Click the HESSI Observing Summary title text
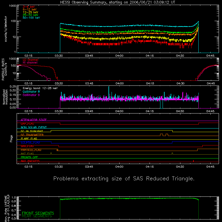The height and width of the screenshot is (222, 222). (118, 2)
